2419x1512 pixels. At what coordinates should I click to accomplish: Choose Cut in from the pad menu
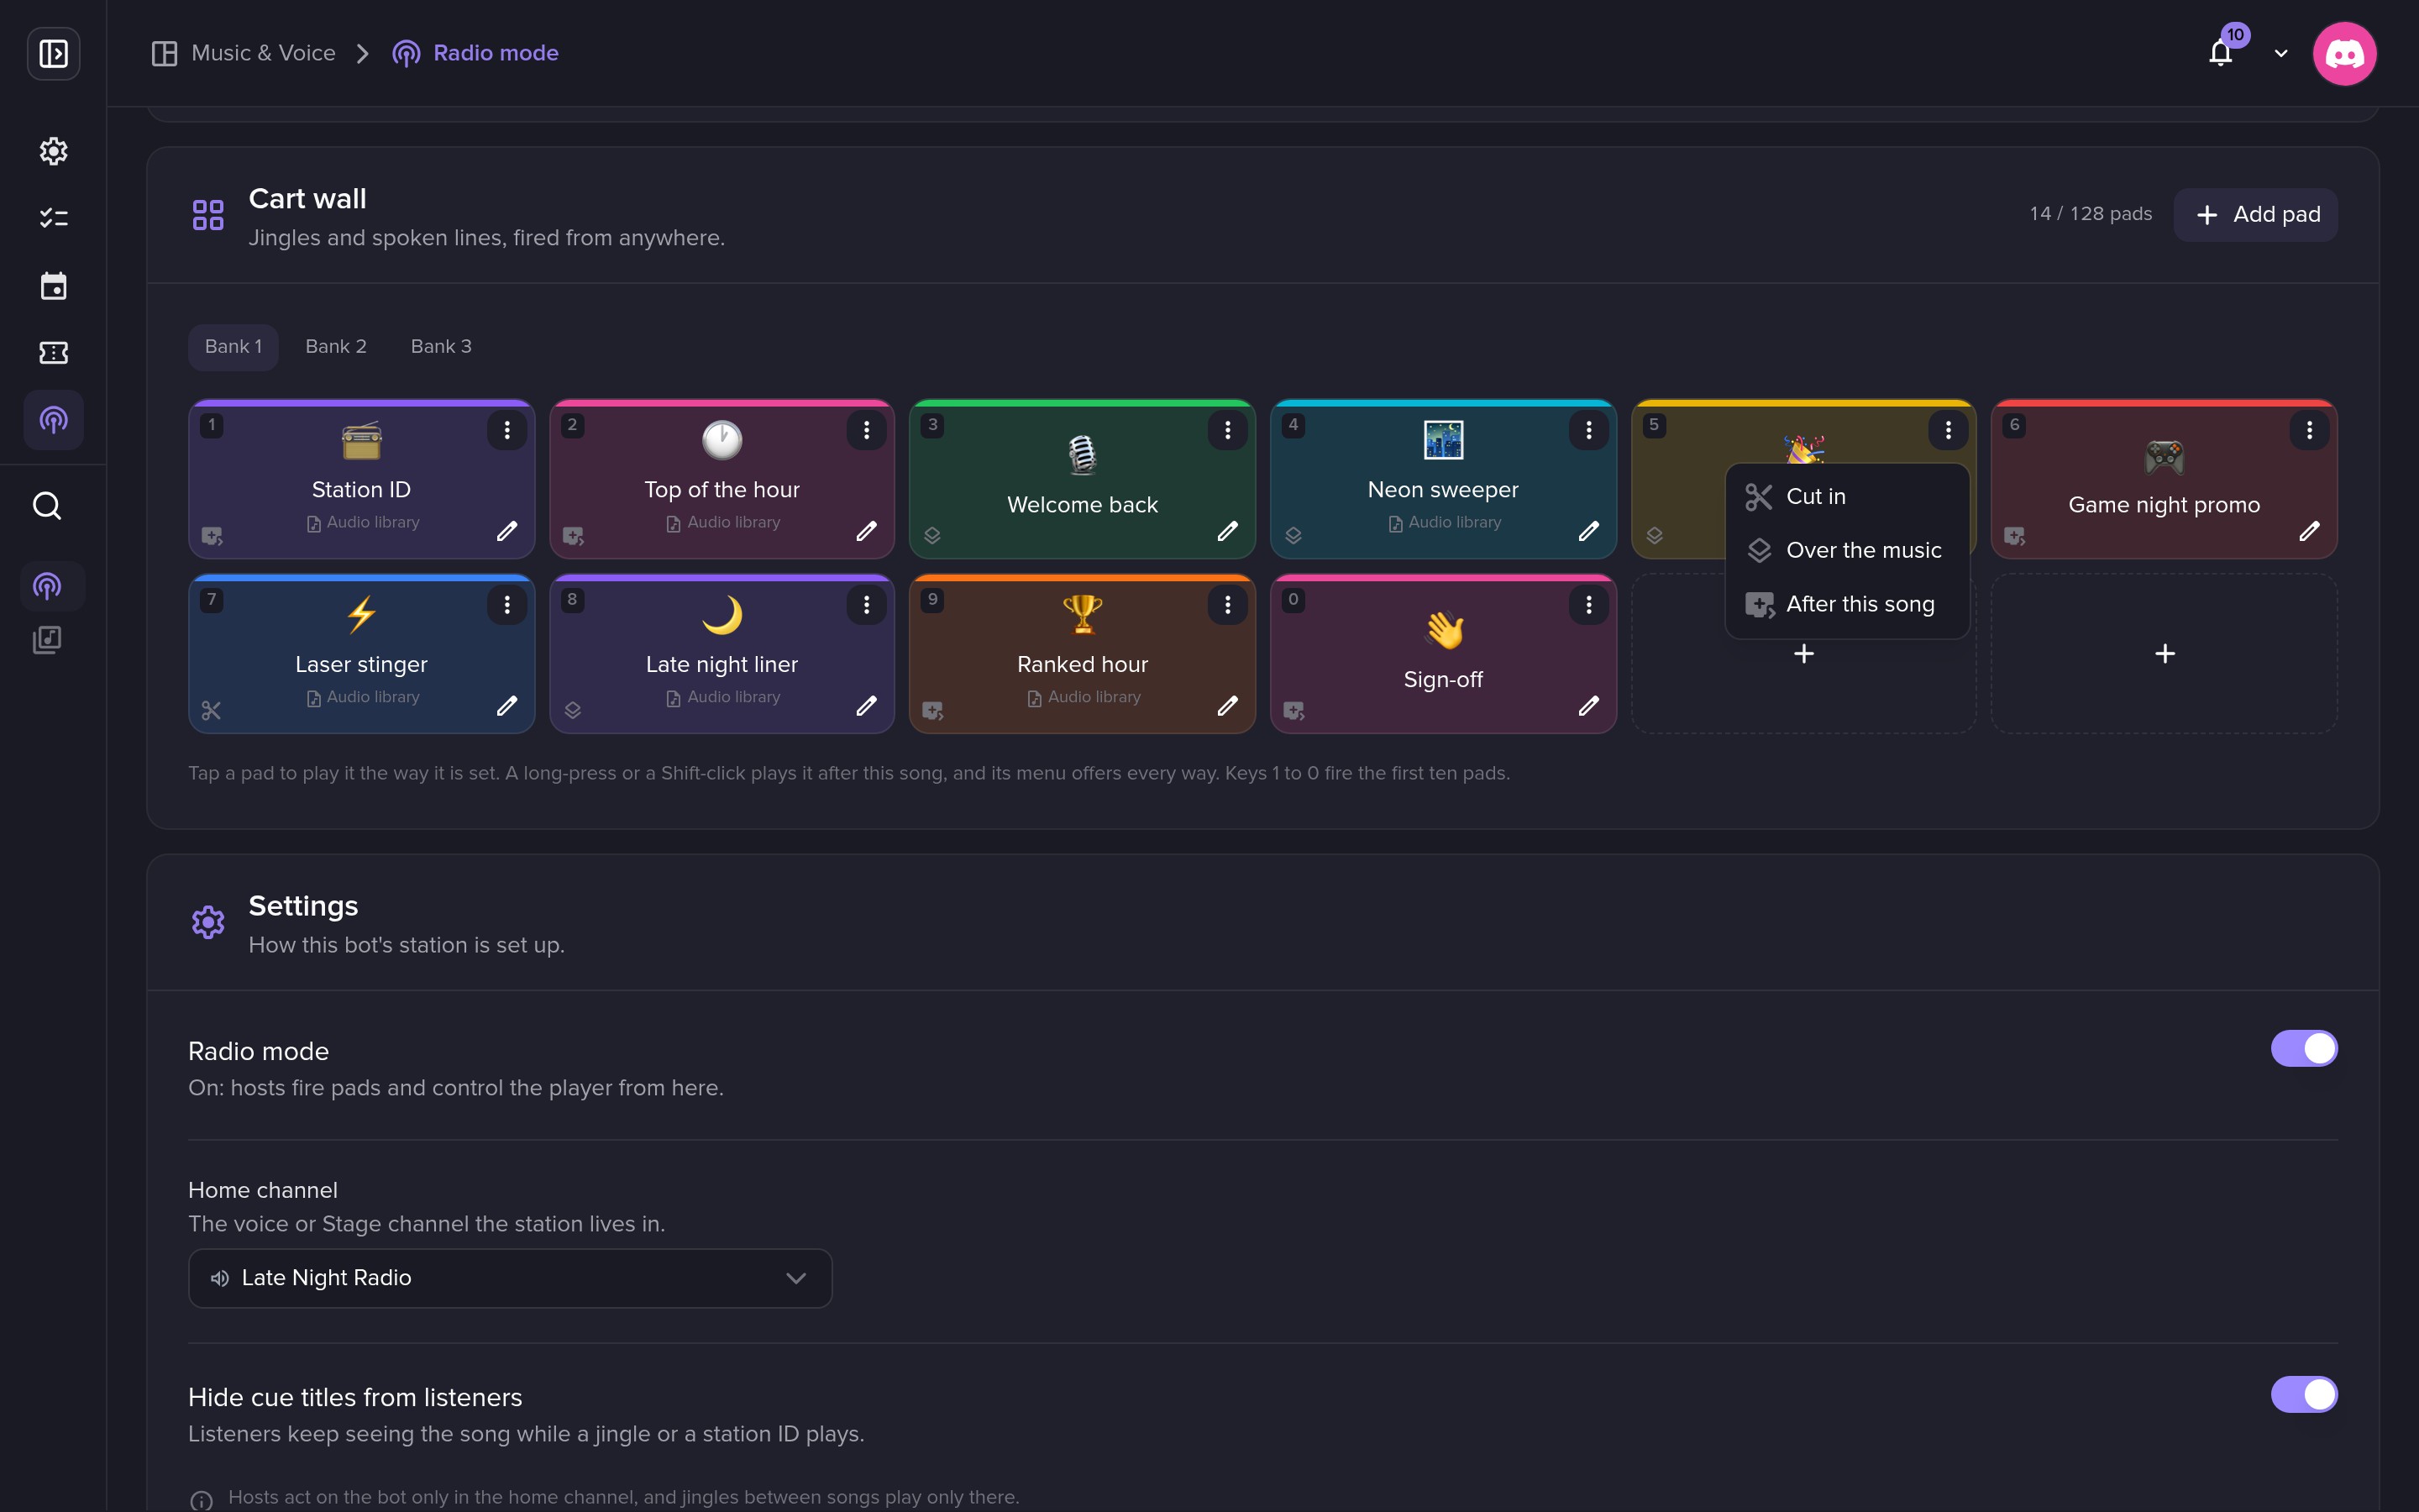tap(1847, 497)
